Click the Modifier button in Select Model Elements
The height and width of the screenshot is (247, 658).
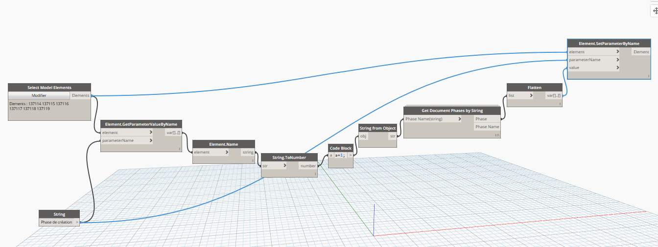point(39,95)
